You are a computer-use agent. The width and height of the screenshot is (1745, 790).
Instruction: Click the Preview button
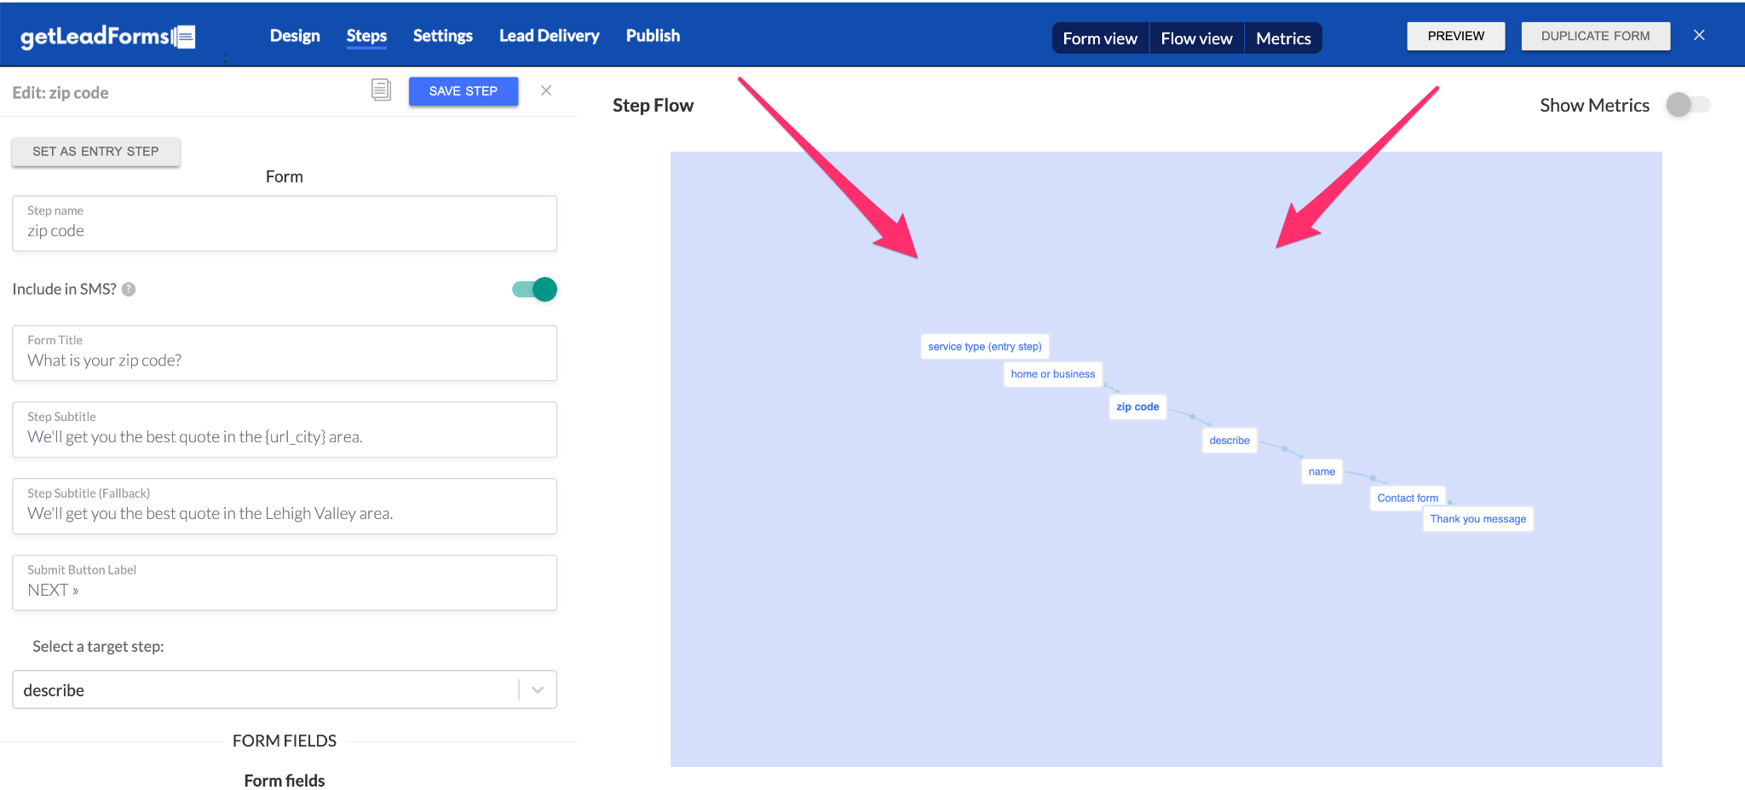1455,36
